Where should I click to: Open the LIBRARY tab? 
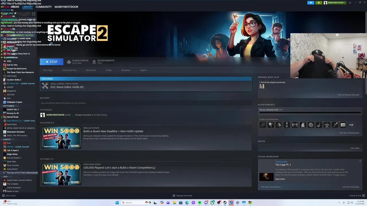coord(28,7)
